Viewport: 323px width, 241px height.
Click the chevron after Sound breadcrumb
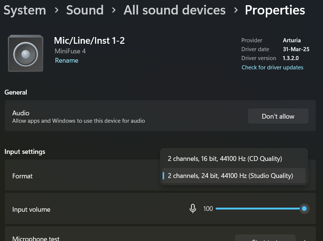(x=114, y=10)
